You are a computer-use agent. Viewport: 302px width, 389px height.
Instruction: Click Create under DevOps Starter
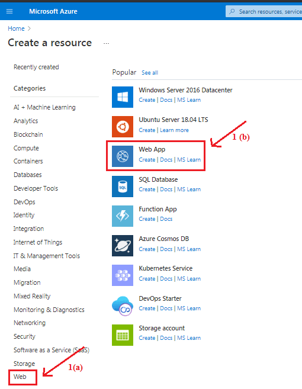pos(147,308)
